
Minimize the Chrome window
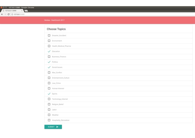[x=4, y=8]
